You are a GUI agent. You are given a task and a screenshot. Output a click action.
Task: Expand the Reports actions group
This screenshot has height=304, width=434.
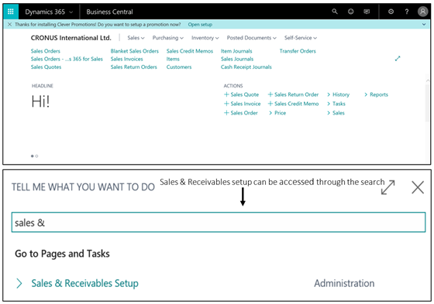[x=376, y=94]
